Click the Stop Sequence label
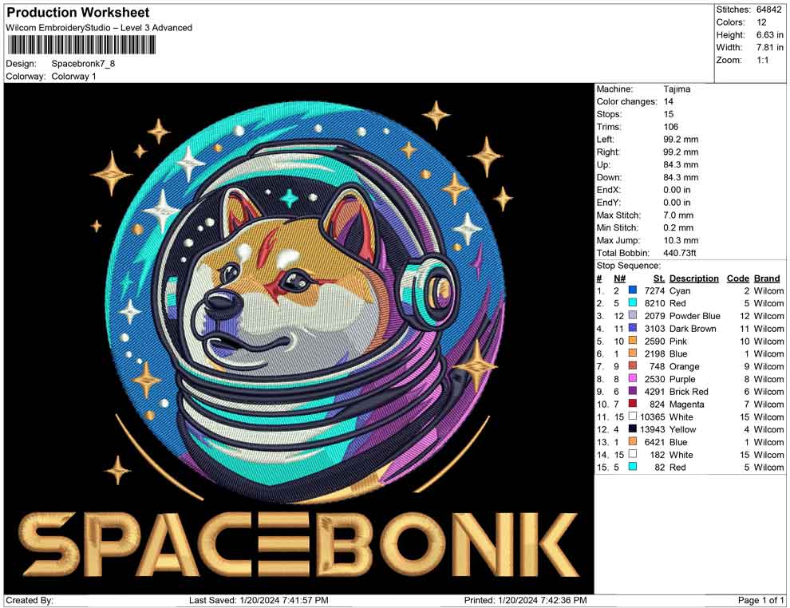 coord(628,266)
